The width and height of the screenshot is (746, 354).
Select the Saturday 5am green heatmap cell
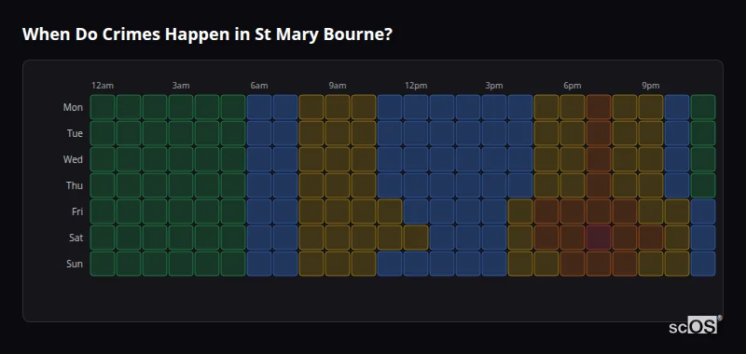[233, 238]
